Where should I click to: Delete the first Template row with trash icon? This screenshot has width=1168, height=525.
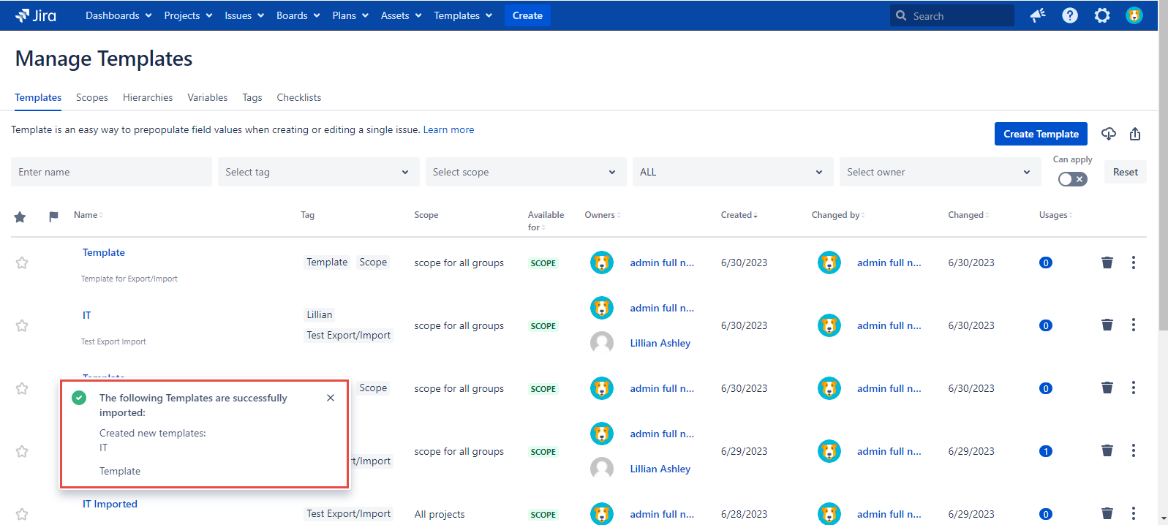coord(1107,262)
